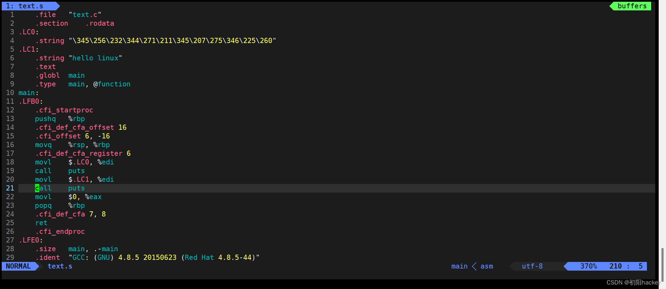Image resolution: width=666 pixels, height=289 pixels.
Task: Click popq instruction on line 23
Action: (43, 205)
